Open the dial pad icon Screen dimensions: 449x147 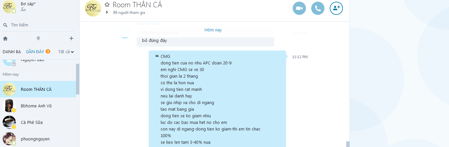(38, 38)
